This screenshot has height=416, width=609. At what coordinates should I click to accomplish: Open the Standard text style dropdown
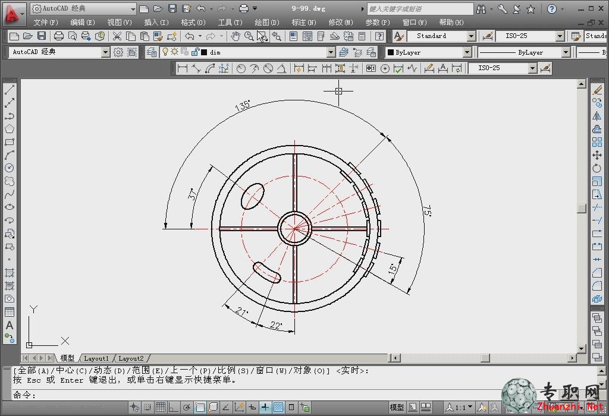point(472,36)
